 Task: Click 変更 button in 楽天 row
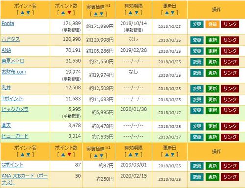[x=197, y=126]
